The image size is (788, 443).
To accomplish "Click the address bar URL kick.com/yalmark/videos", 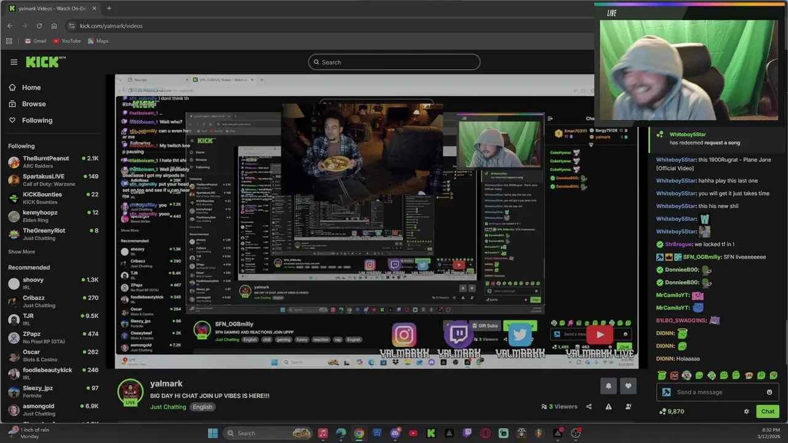I will pyautogui.click(x=111, y=26).
